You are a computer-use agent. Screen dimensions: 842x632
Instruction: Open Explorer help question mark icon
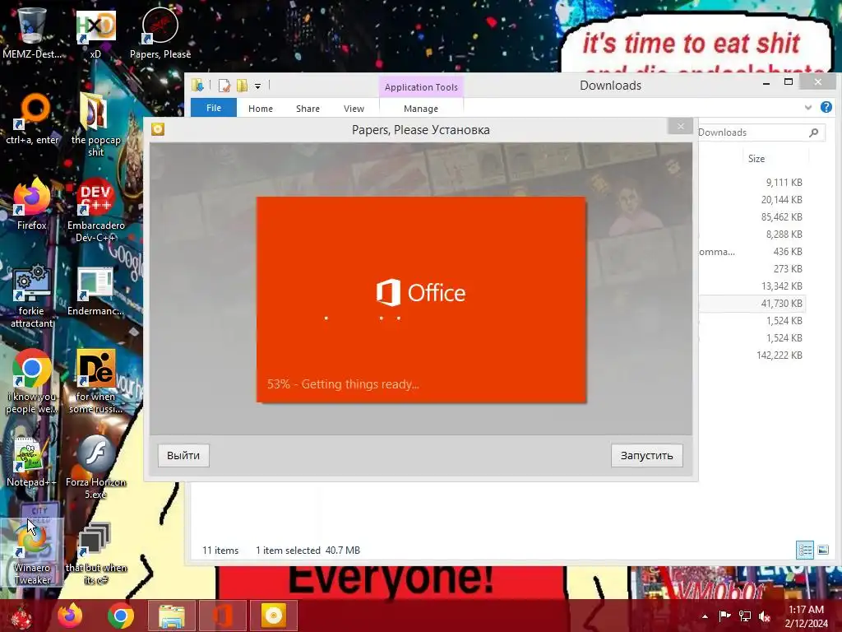click(x=826, y=107)
